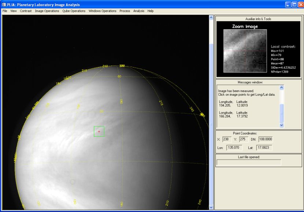The height and width of the screenshot is (212, 304).
Task: Open the View menu
Action: pyautogui.click(x=14, y=11)
